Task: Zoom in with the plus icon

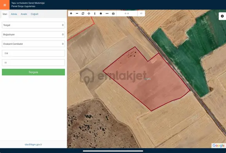Action: click(x=71, y=13)
